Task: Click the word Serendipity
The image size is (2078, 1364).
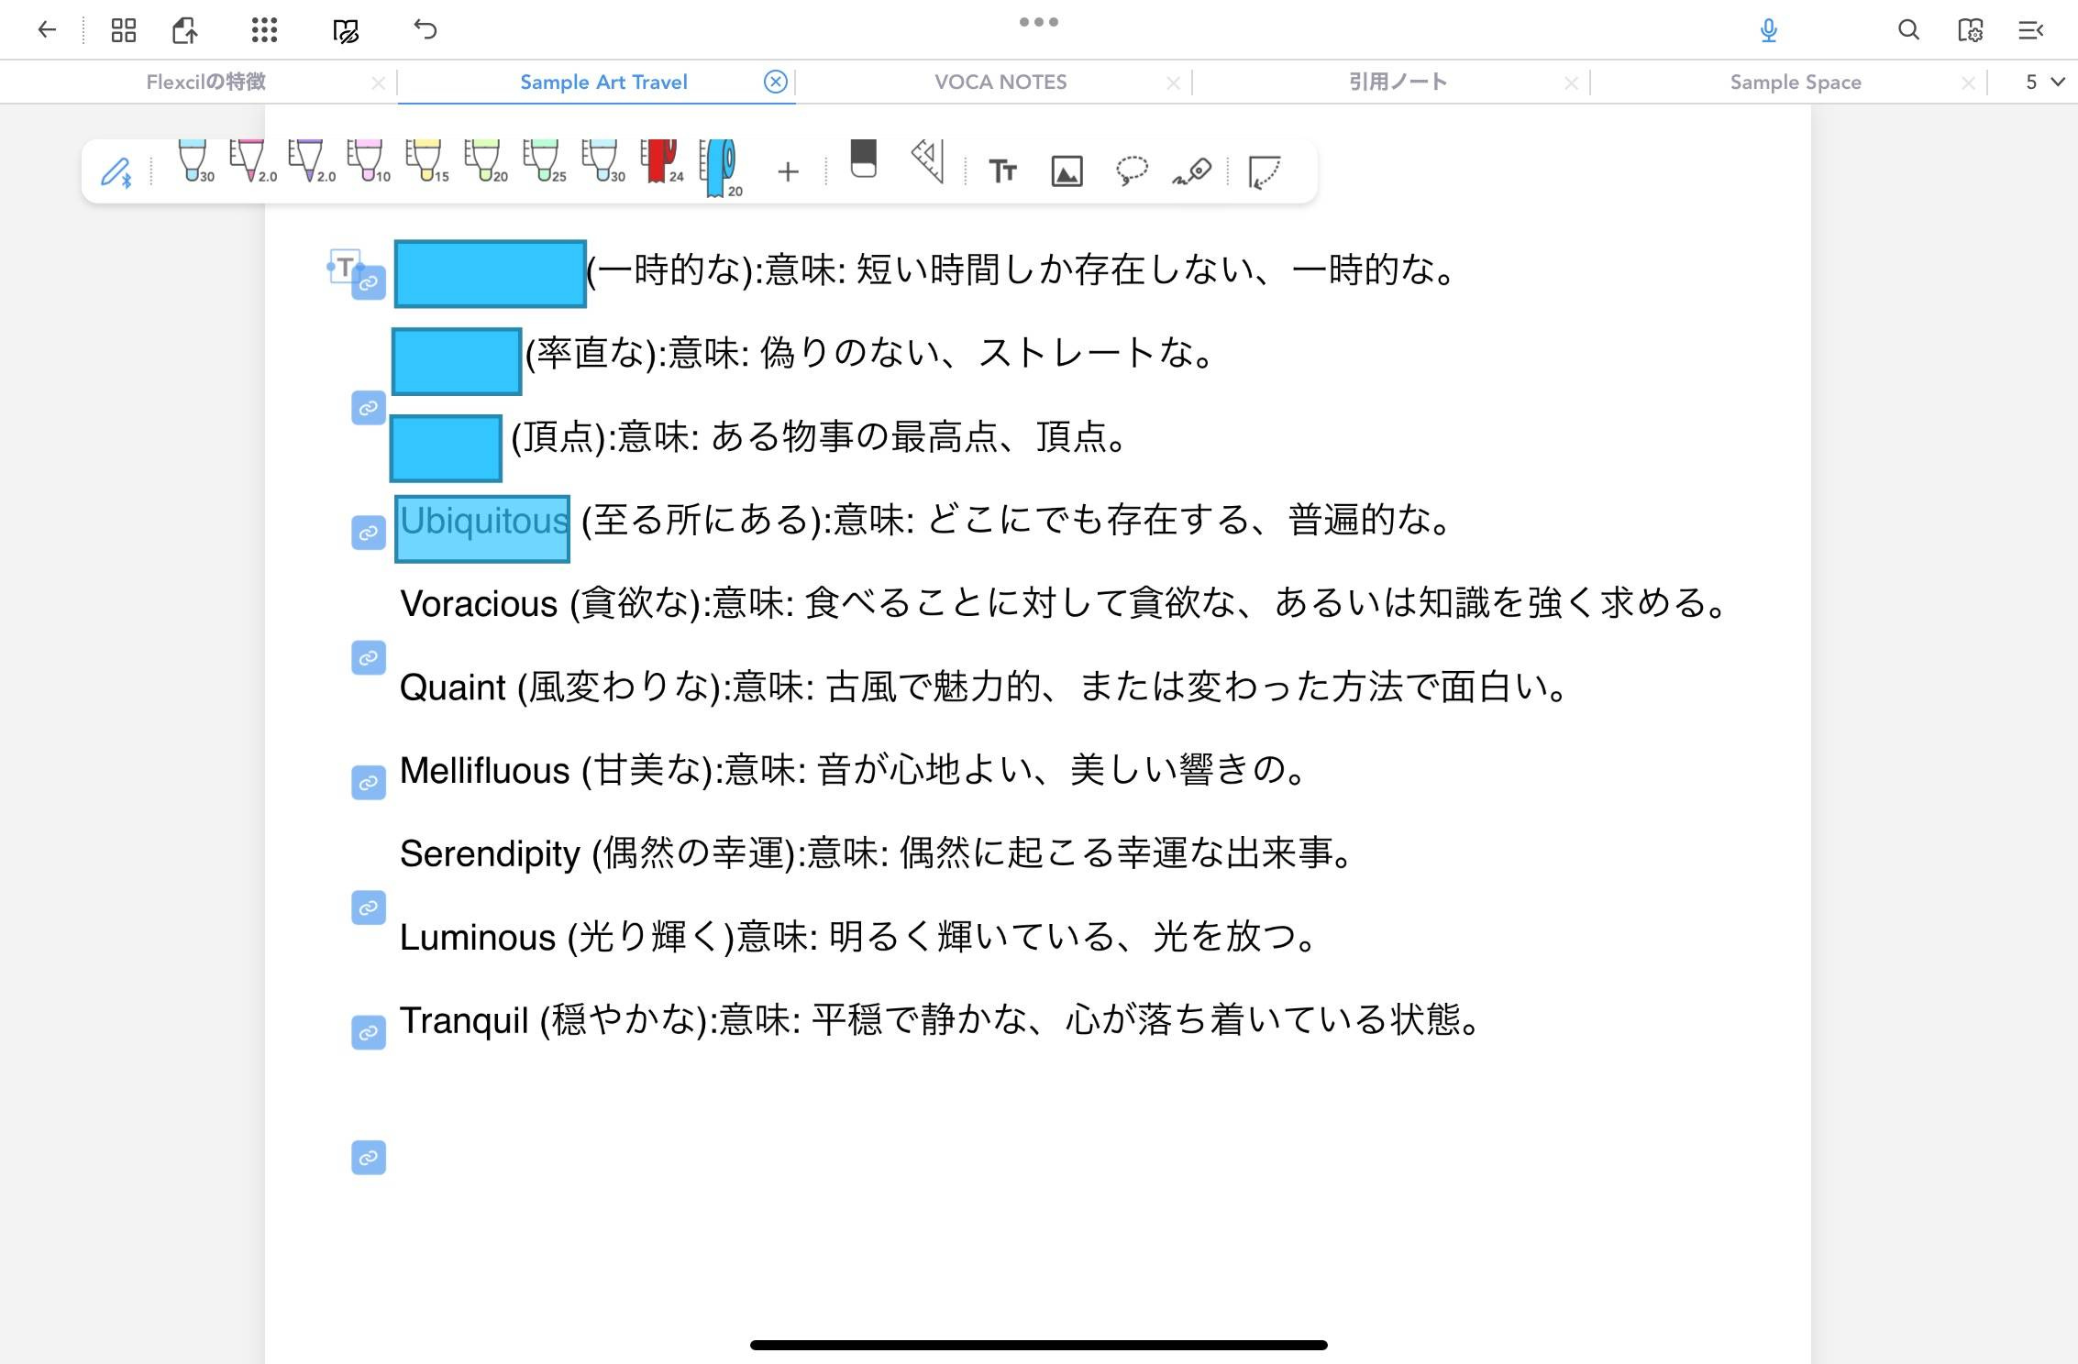Action: point(490,854)
